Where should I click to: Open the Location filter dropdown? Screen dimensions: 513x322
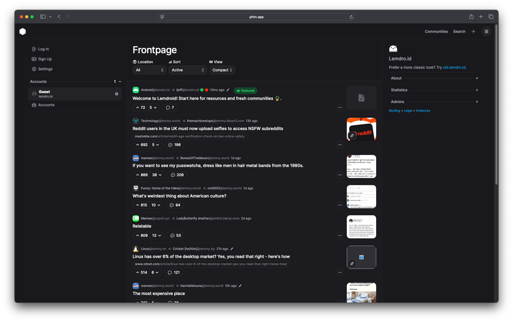pos(149,70)
